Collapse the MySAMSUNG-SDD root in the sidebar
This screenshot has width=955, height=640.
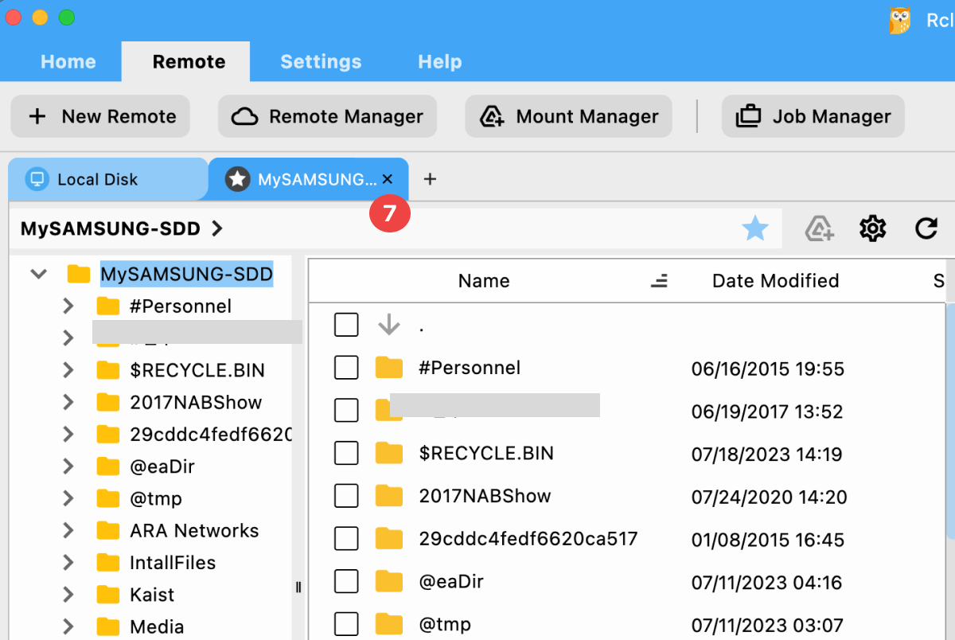37,273
